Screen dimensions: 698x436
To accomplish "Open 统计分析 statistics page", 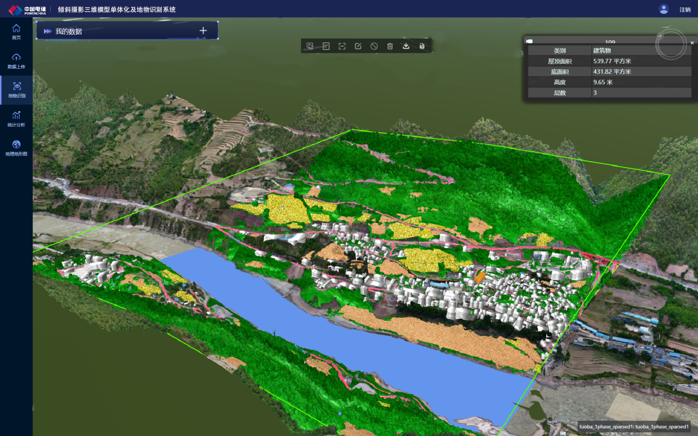I will coord(17,118).
